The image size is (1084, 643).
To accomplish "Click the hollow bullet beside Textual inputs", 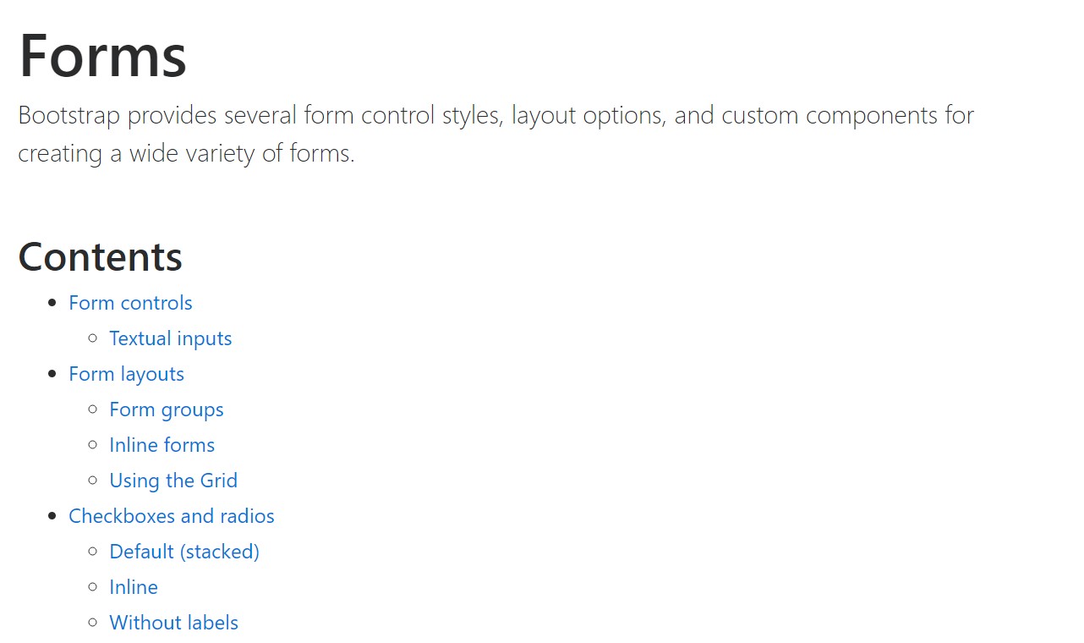I will [x=93, y=338].
